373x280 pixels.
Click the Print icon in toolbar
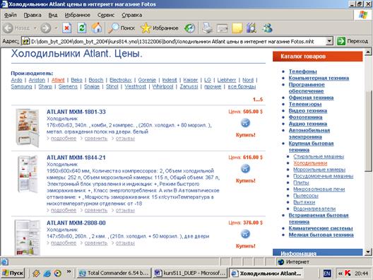click(207, 28)
